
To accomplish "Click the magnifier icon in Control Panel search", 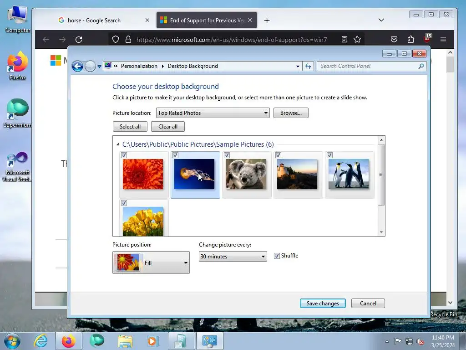I will [421, 66].
